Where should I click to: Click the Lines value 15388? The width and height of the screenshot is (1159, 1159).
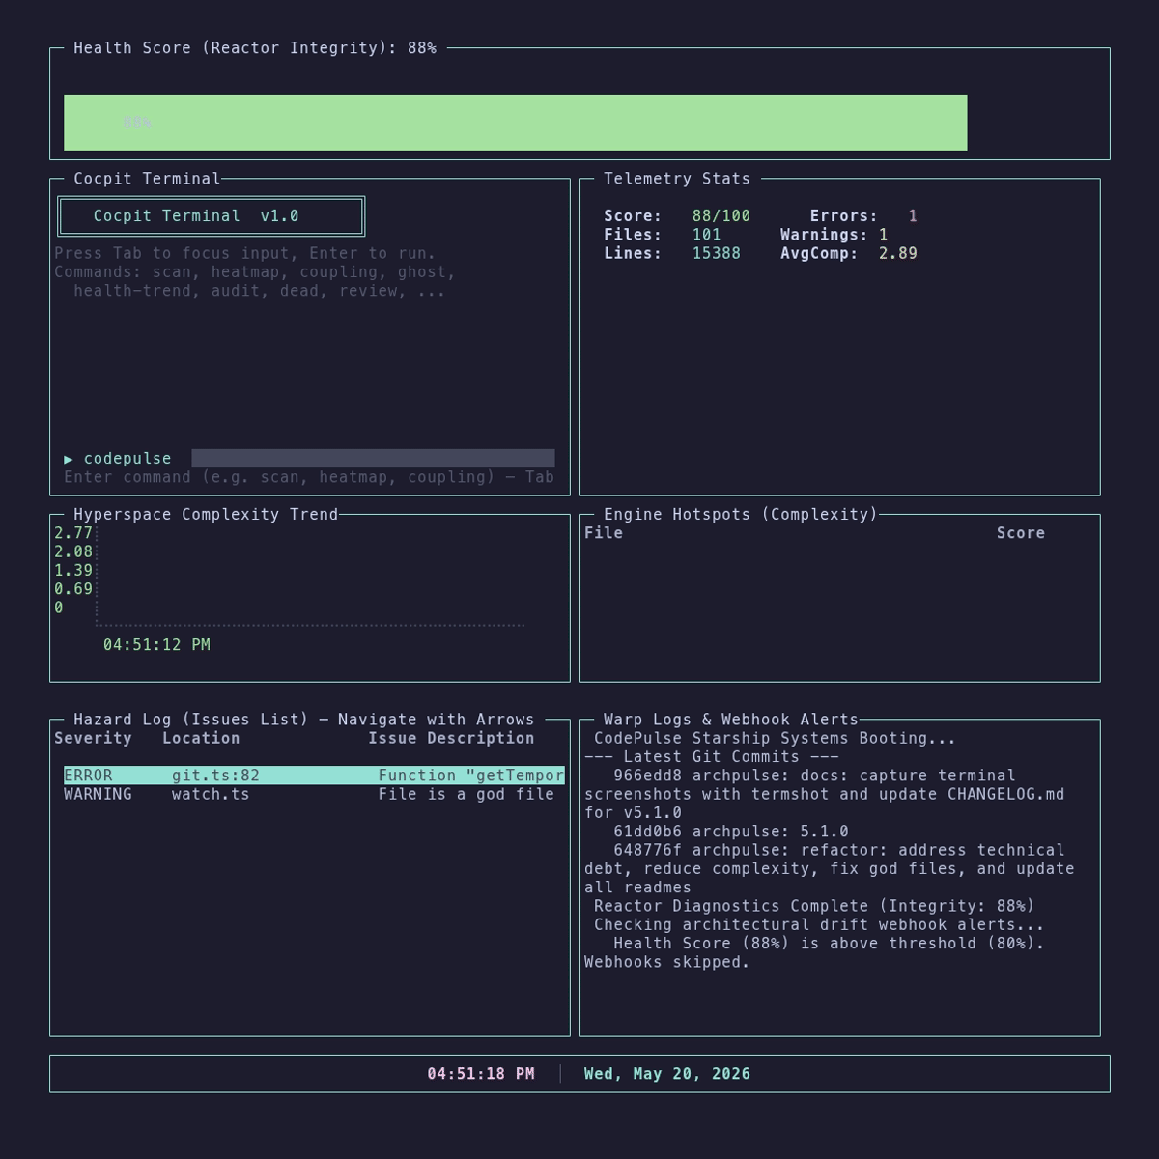717,253
